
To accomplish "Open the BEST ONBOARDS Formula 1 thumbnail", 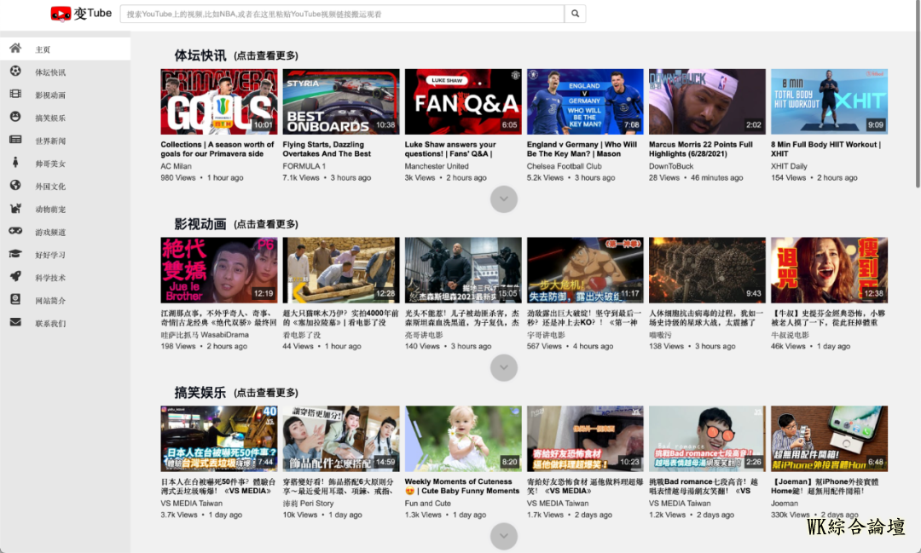I will pyautogui.click(x=341, y=101).
